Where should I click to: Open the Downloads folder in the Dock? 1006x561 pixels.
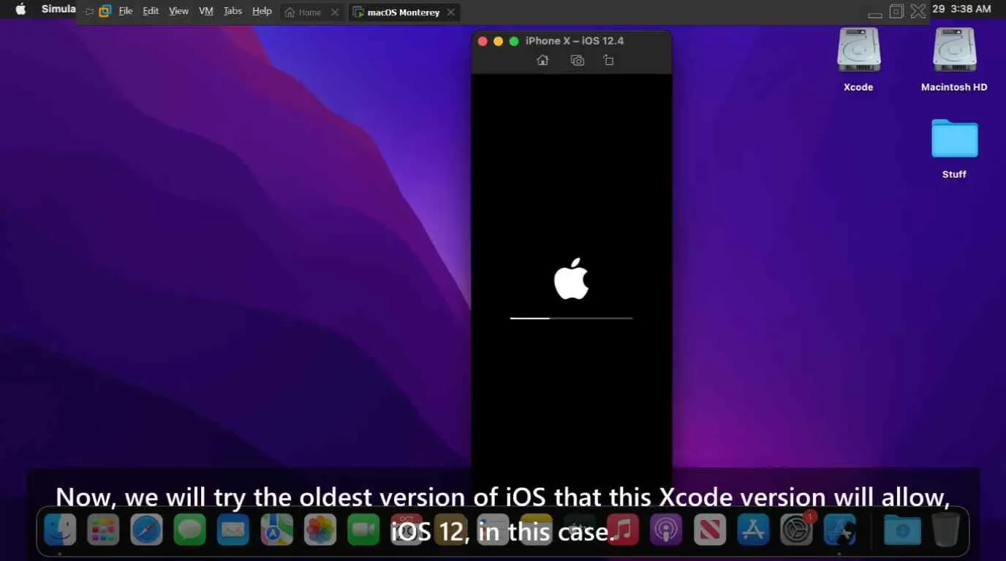pyautogui.click(x=902, y=530)
